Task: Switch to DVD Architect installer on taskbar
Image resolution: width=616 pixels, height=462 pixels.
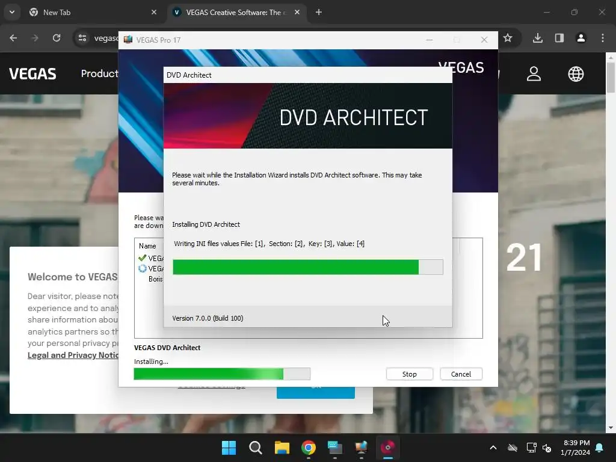Action: (x=388, y=448)
